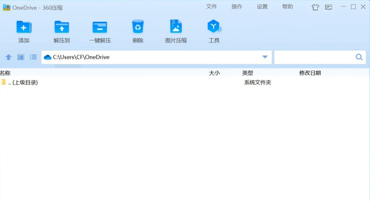The height and width of the screenshot is (201, 370).
Task: Open the address bar path dropdown
Action: 265,57
